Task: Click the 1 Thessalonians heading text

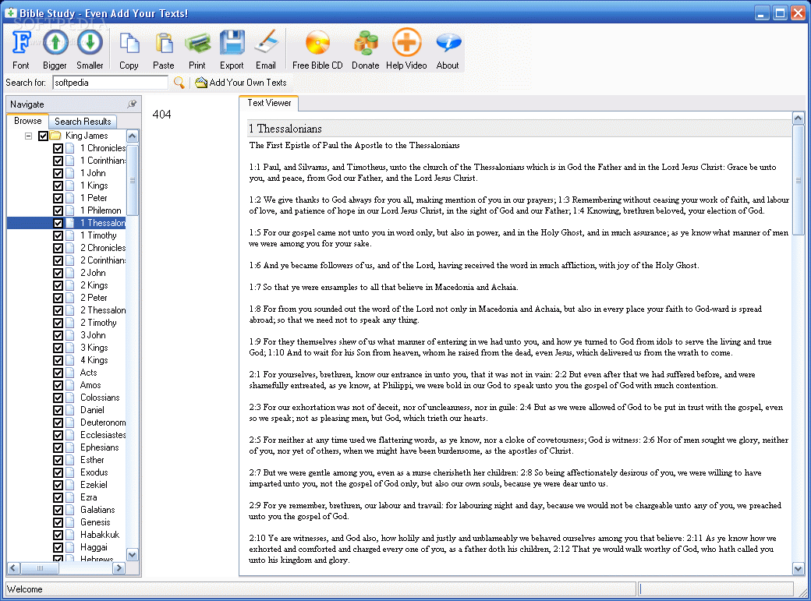Action: pos(285,129)
